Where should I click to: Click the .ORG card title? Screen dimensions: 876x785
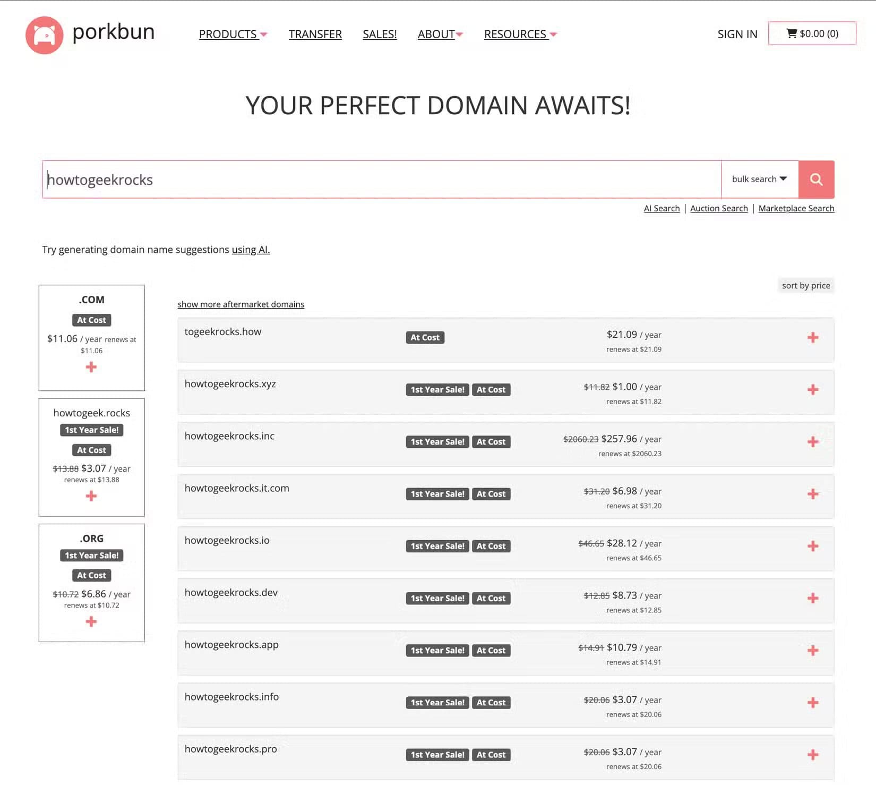pos(92,539)
